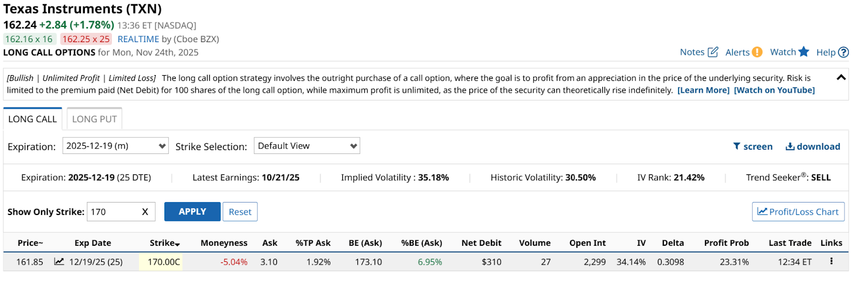Switch to the LONG PUT tab

click(95, 119)
